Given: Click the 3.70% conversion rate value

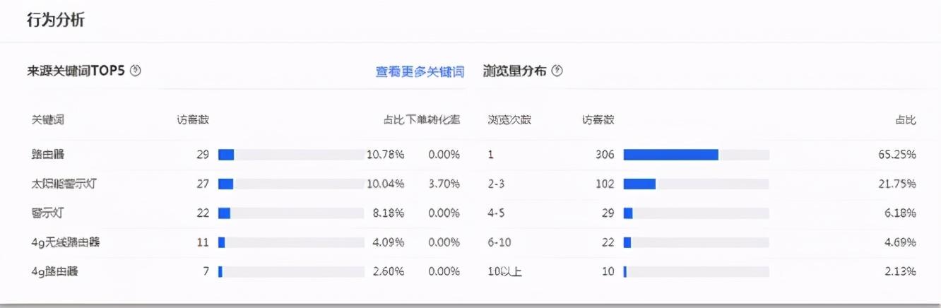Looking at the screenshot, I should [444, 184].
